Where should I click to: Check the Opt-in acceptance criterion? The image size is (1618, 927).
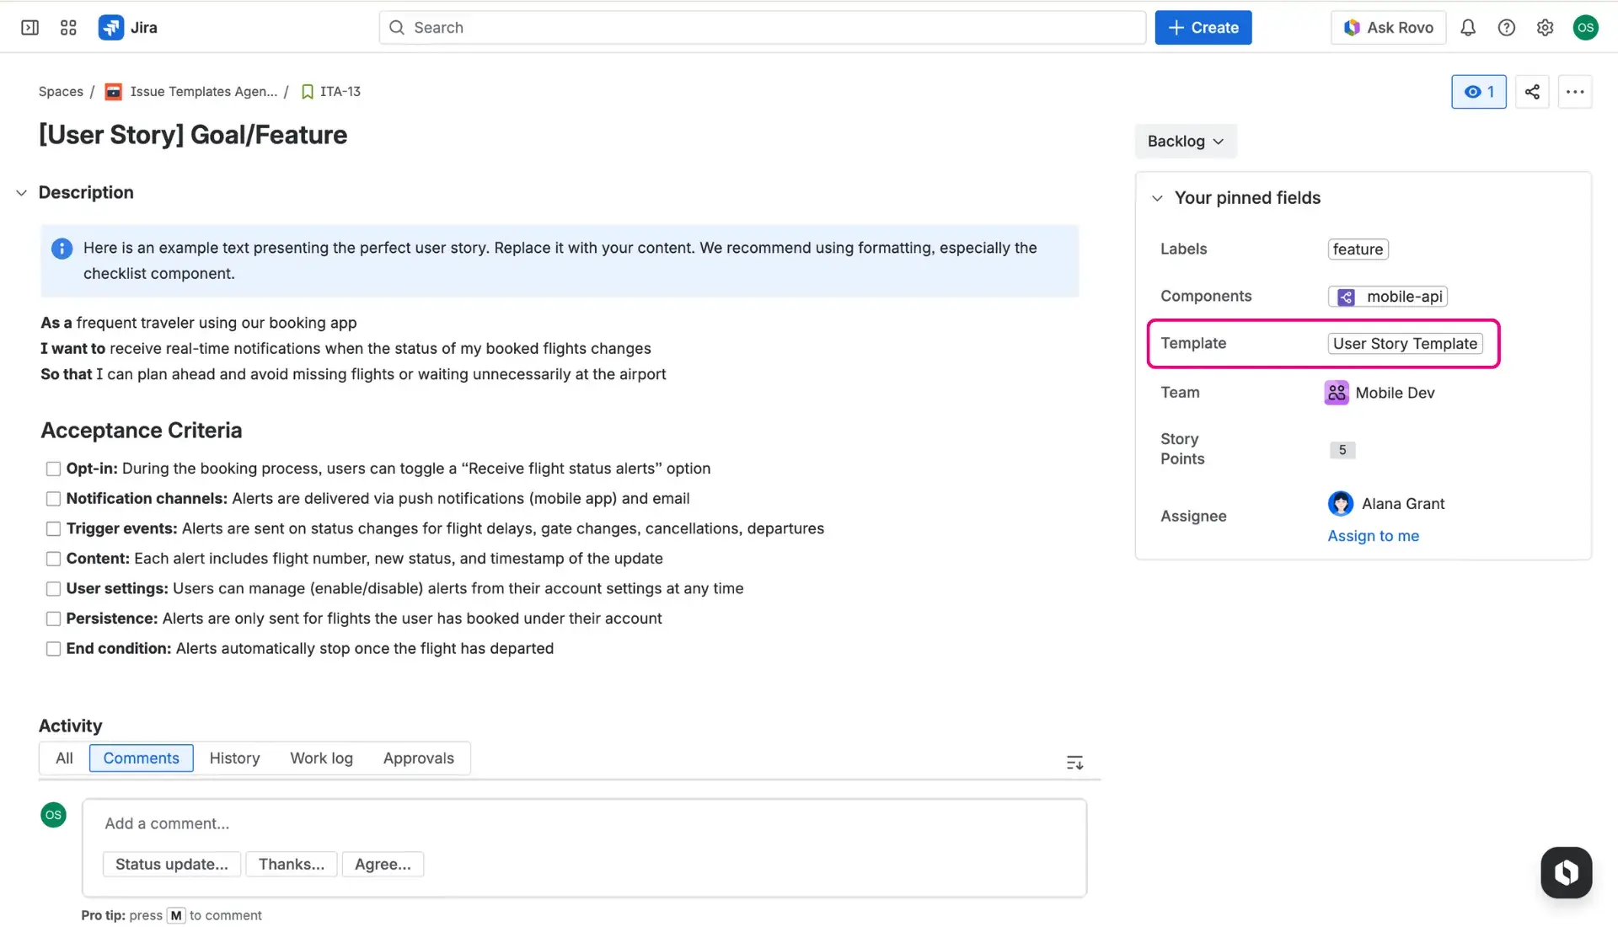coord(53,469)
